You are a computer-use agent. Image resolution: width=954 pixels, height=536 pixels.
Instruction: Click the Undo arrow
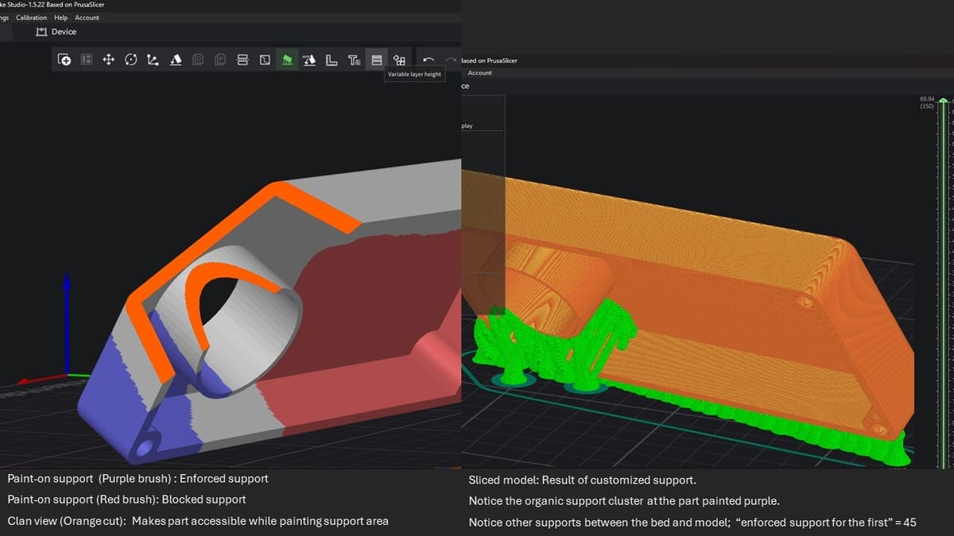point(429,60)
